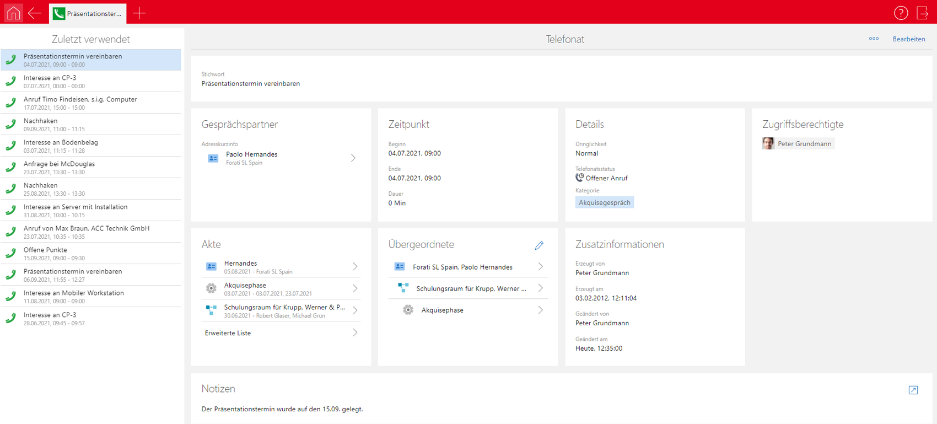This screenshot has height=424, width=937.
Task: Click the Beginn value 04.07.2021, 09:00
Action: pos(414,153)
